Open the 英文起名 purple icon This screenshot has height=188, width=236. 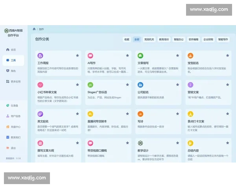(x=40, y=114)
